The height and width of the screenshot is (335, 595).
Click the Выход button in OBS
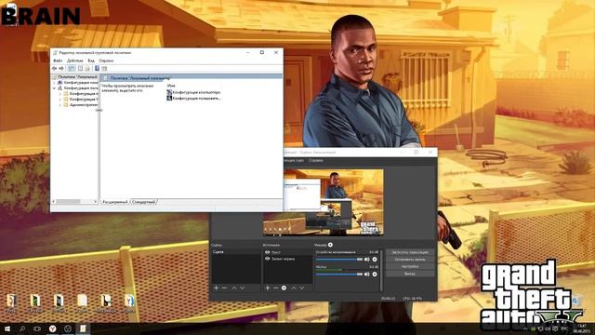pos(410,274)
